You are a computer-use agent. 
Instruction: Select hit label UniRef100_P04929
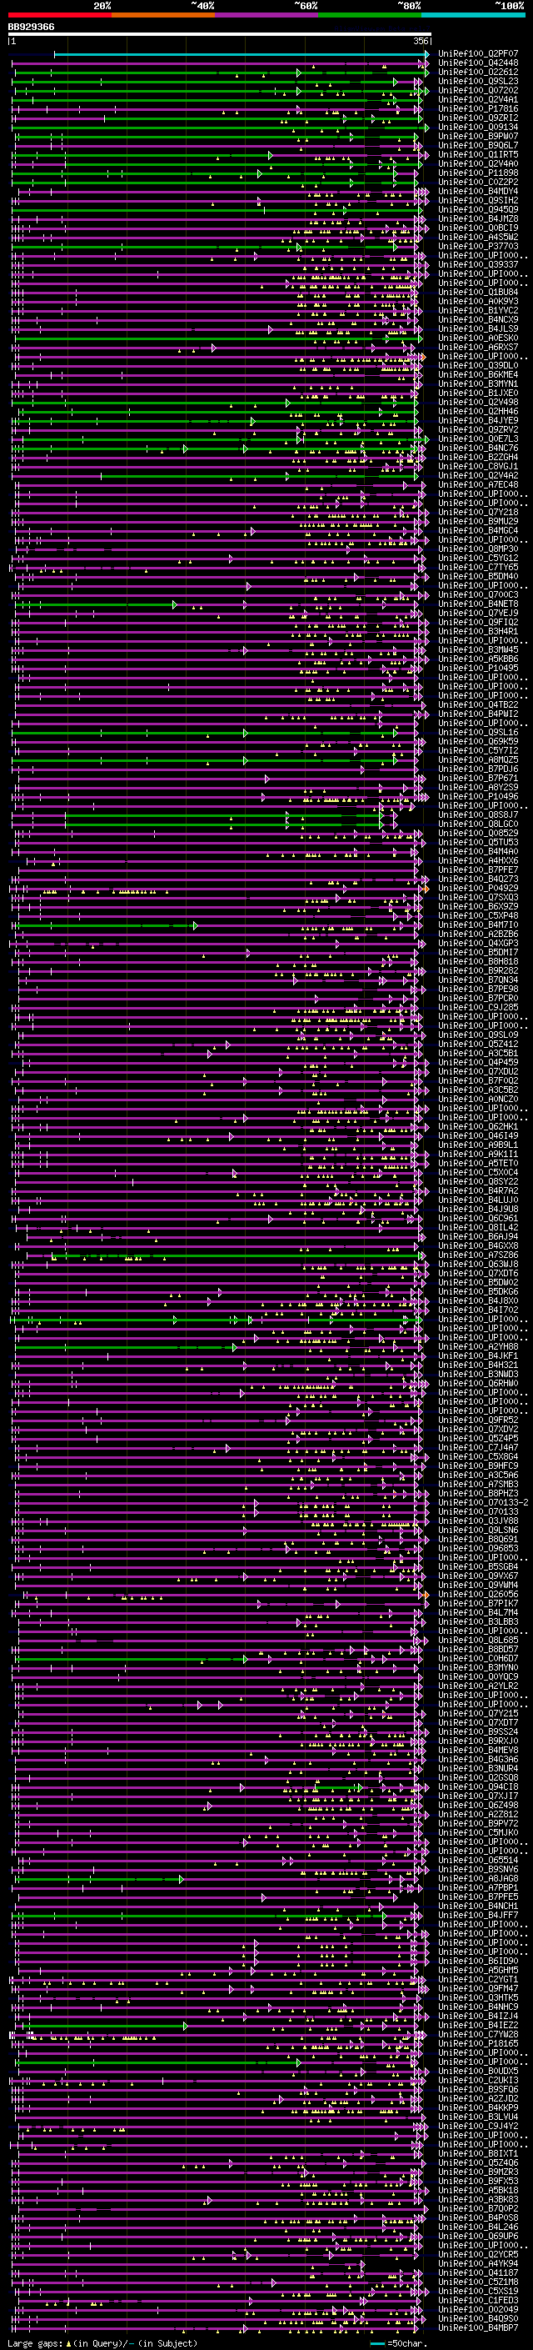click(x=478, y=887)
